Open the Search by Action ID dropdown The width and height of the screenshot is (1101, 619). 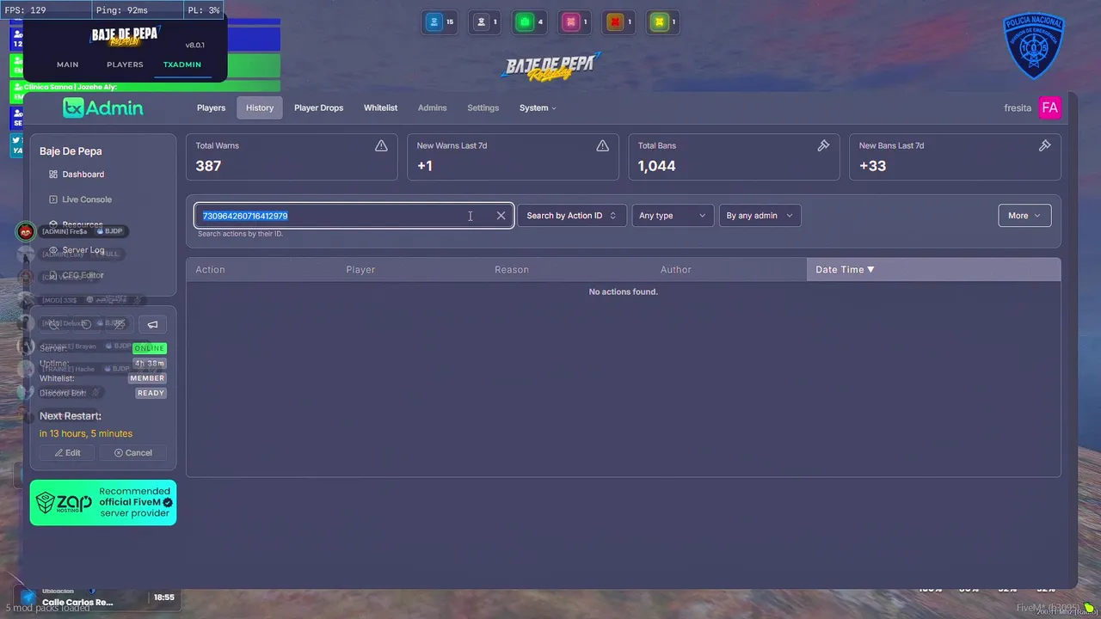tap(571, 216)
